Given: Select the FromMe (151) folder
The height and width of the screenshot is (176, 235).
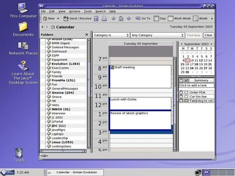Looking at the screenshot, I should pos(63,80).
